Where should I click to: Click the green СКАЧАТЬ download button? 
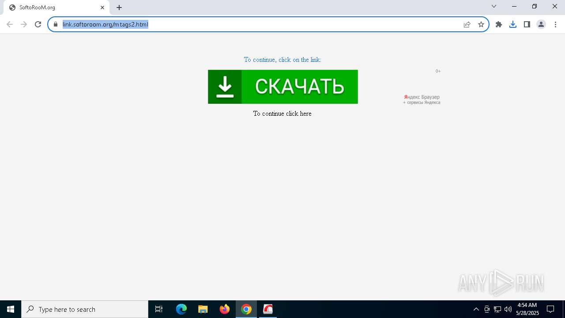283,87
